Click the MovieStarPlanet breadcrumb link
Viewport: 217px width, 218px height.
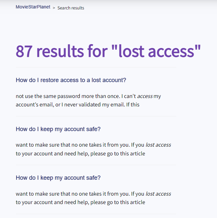pyautogui.click(x=33, y=7)
